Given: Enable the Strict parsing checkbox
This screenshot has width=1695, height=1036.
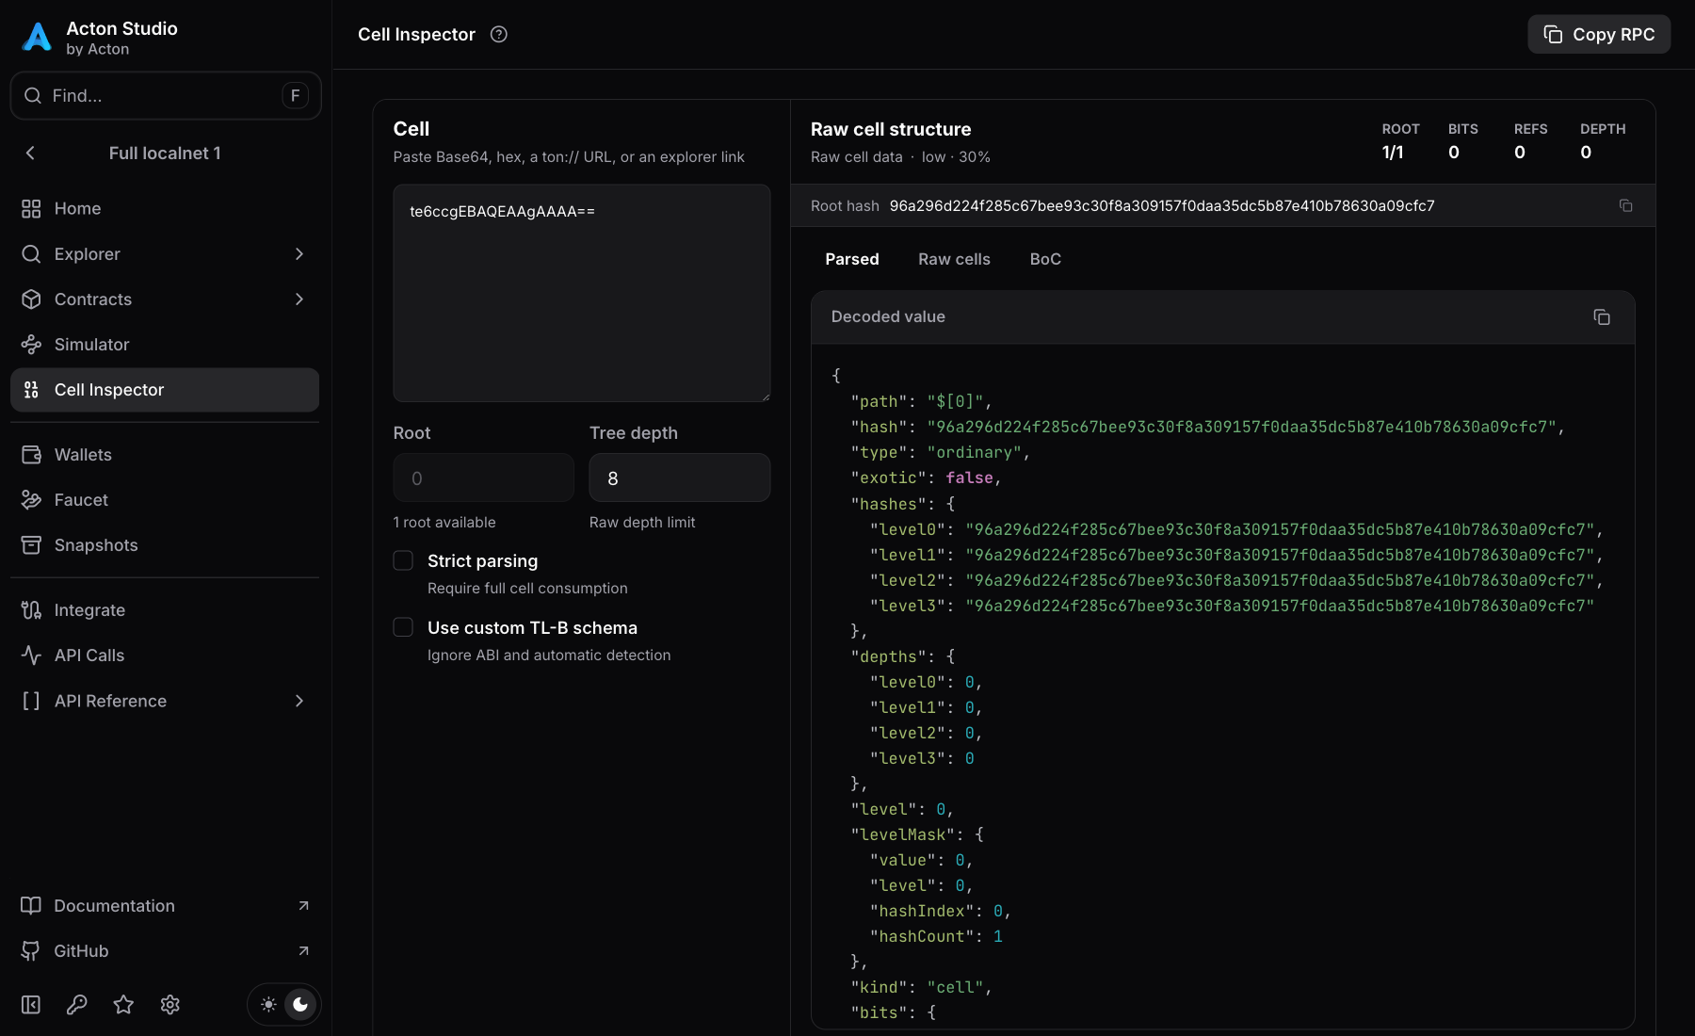Looking at the screenshot, I should pos(403,560).
